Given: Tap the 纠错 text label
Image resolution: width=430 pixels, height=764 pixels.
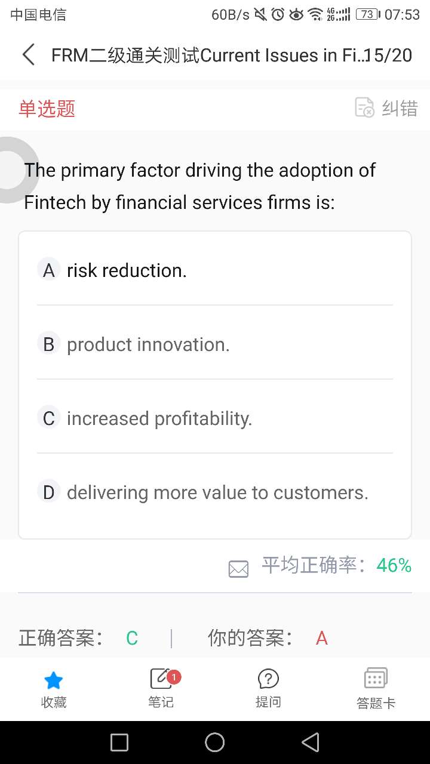Looking at the screenshot, I should click(400, 109).
